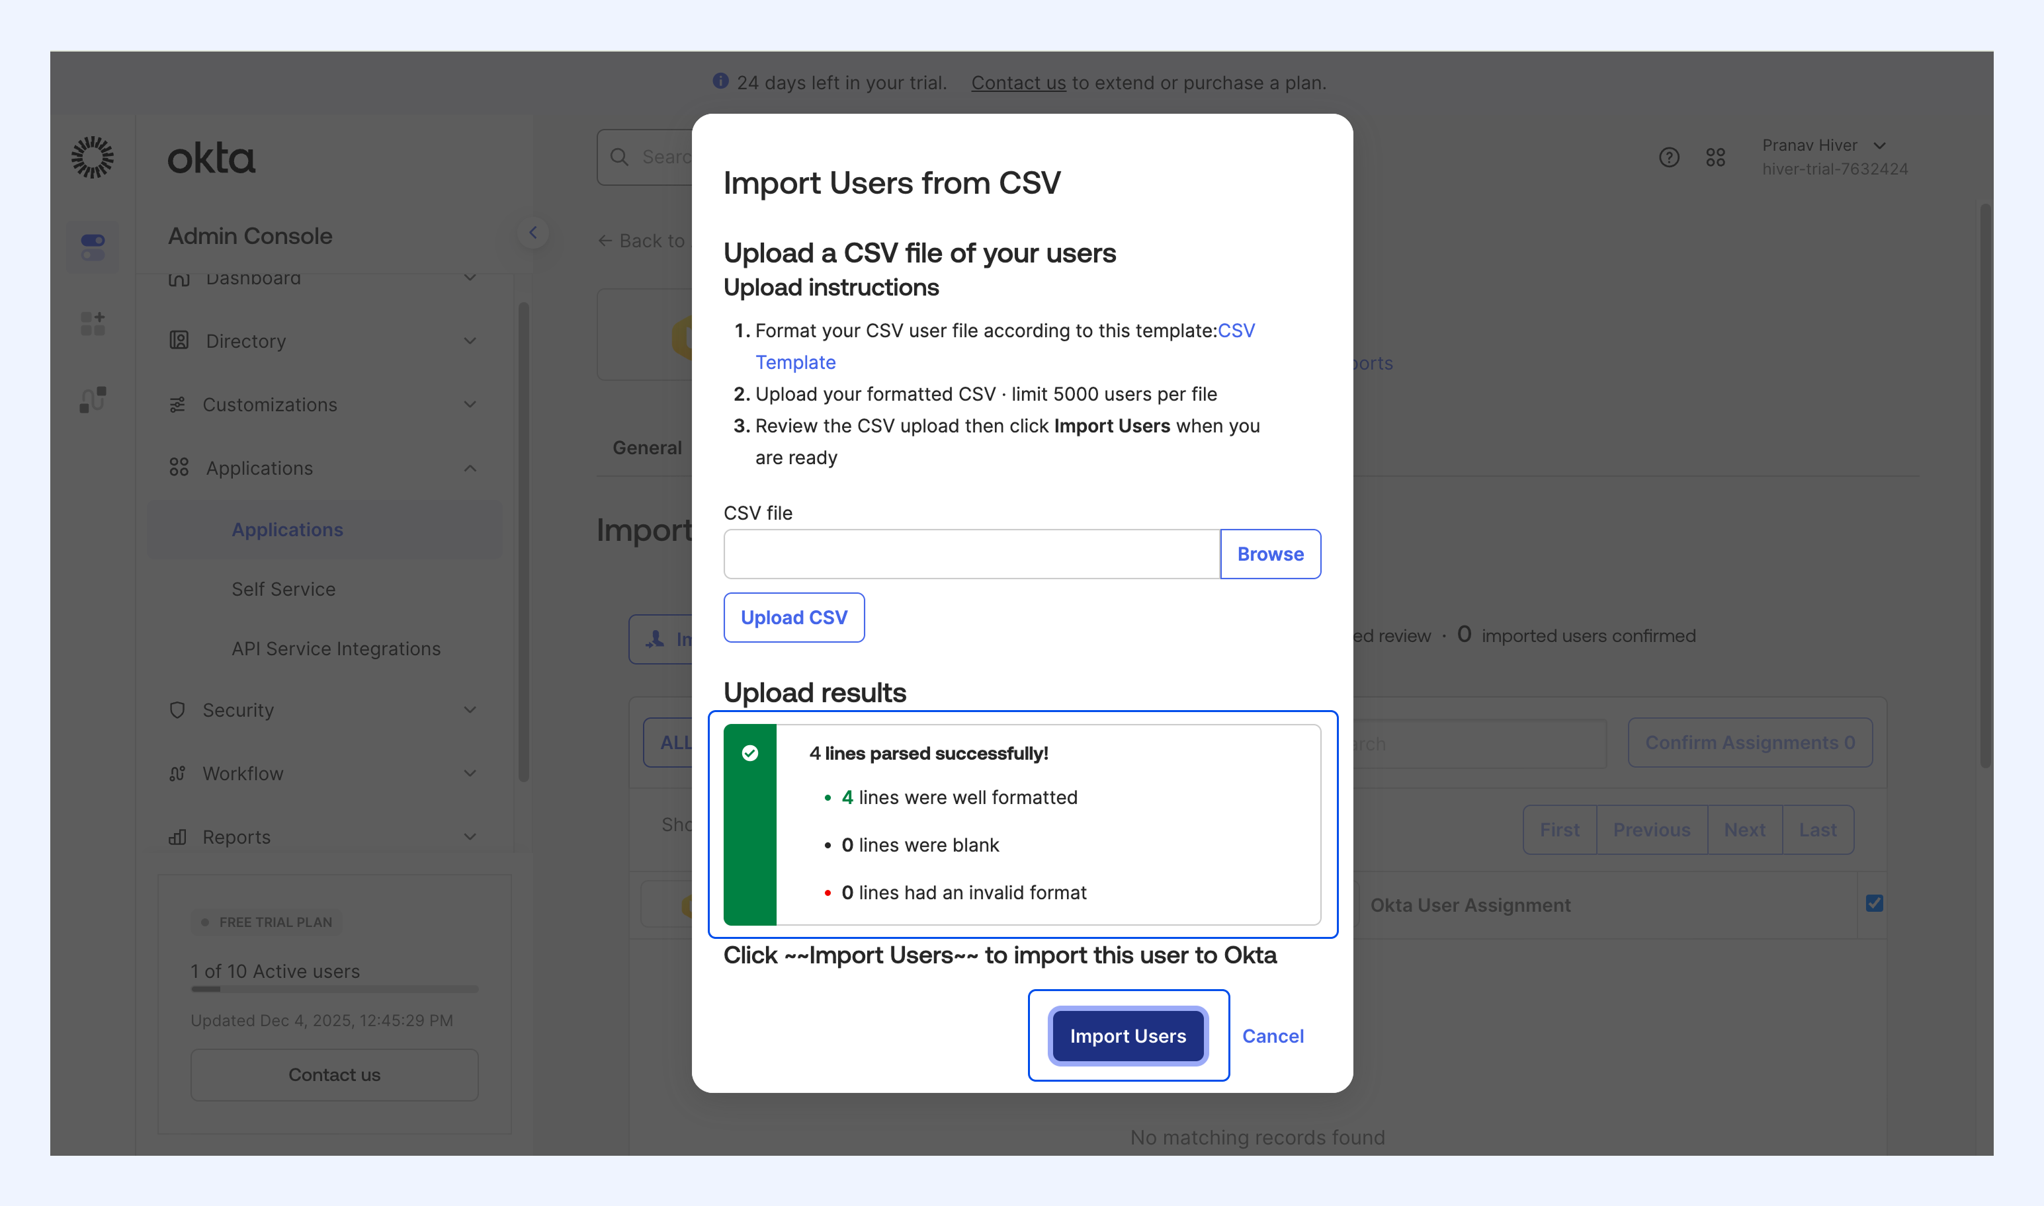Expand the Dashboard menu section
The image size is (2044, 1206).
pyautogui.click(x=470, y=277)
